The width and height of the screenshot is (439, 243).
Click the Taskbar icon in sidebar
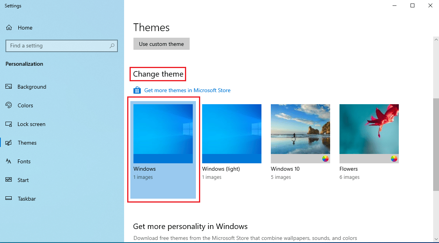pyautogui.click(x=9, y=199)
